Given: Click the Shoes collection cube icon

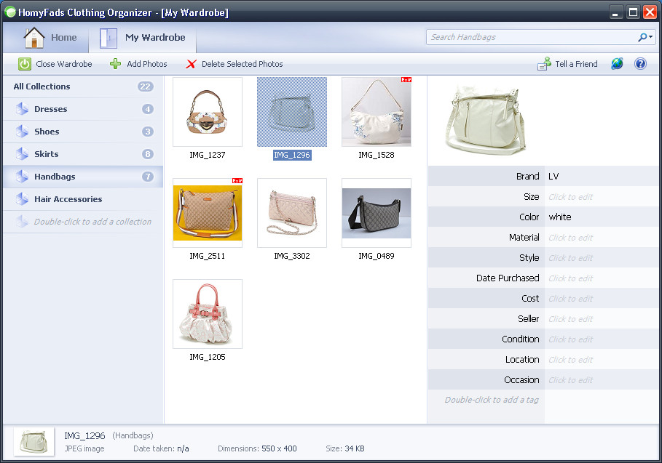Looking at the screenshot, I should pos(22,132).
